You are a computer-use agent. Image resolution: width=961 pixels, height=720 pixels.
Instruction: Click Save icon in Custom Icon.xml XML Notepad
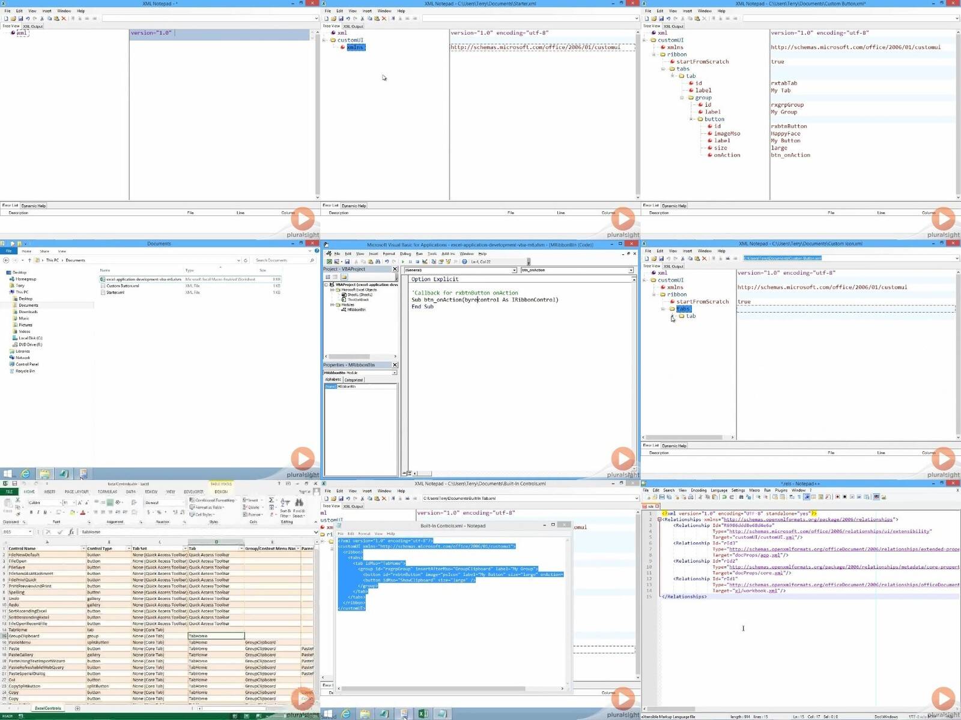(661, 259)
